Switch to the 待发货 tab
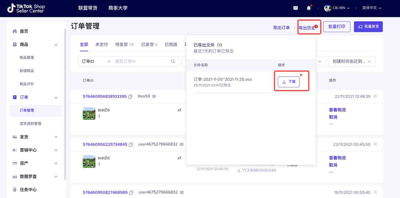 [124, 45]
